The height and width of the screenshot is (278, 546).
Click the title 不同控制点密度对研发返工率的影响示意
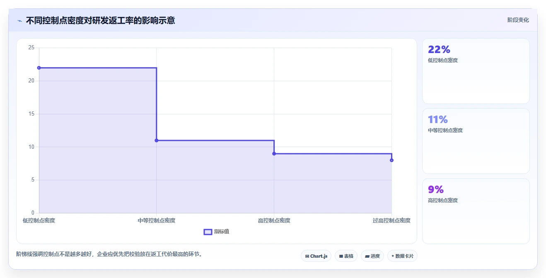tap(100, 20)
